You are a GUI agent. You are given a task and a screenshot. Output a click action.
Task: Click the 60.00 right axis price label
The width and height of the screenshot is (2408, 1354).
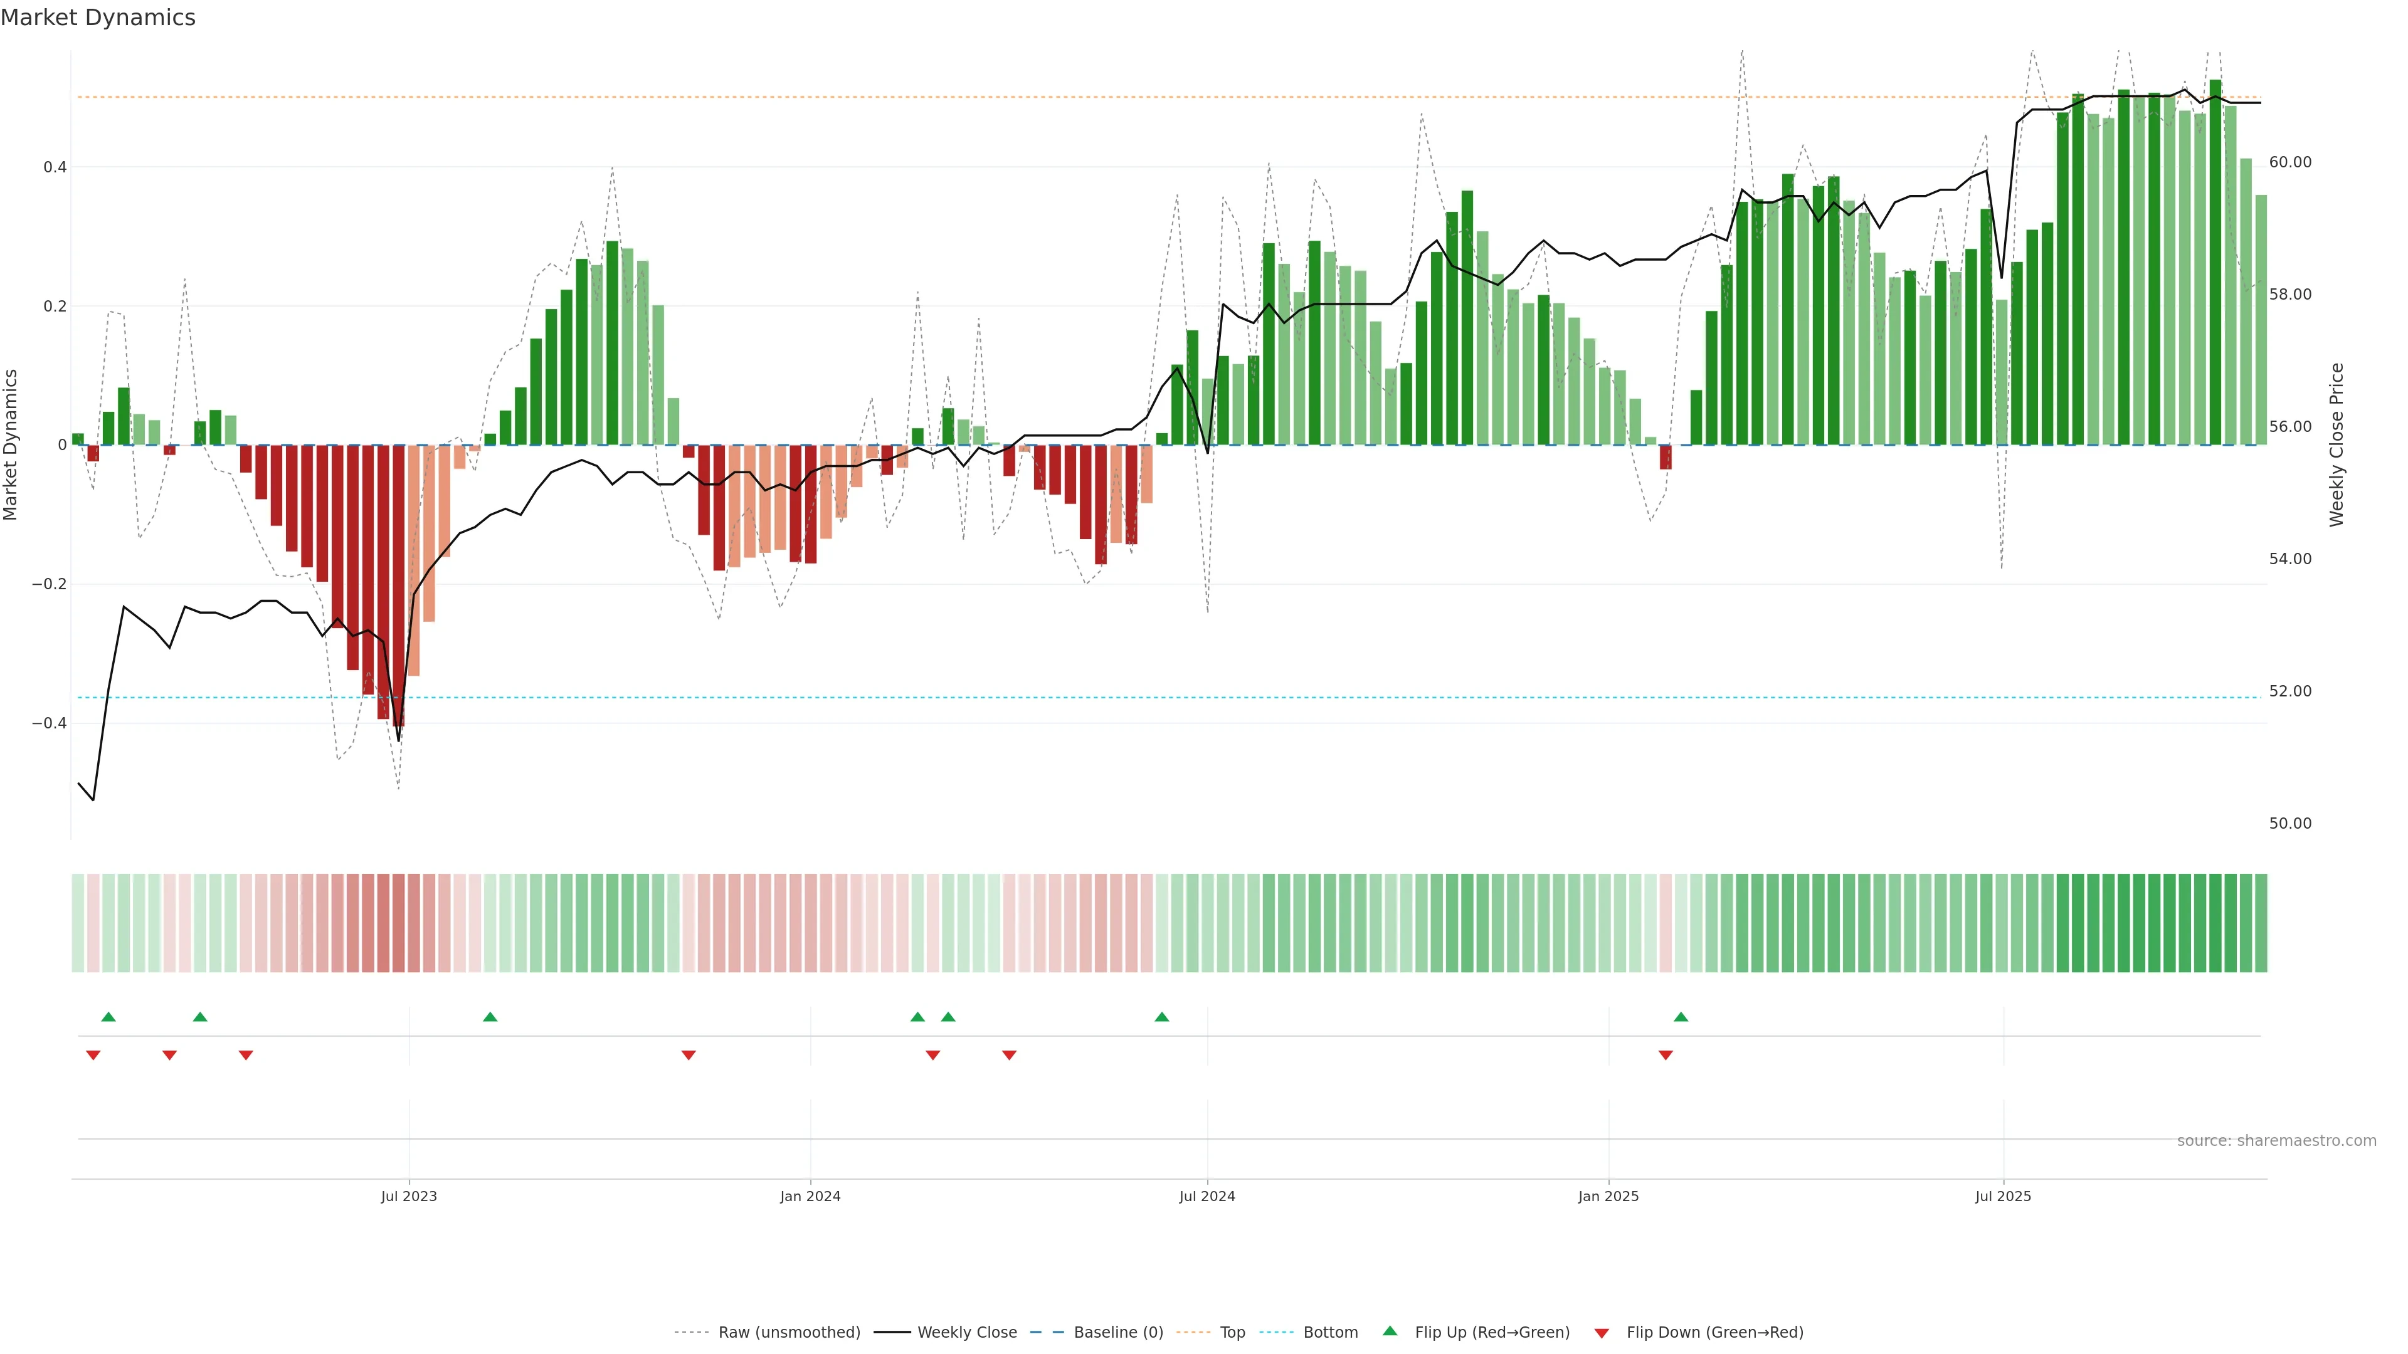tap(2289, 162)
